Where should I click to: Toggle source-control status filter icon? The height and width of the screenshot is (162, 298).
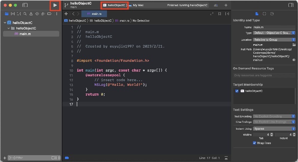58,158
